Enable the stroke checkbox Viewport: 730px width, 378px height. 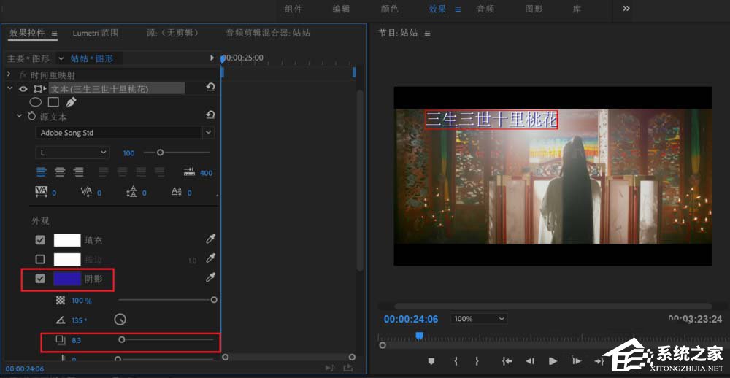pos(40,259)
